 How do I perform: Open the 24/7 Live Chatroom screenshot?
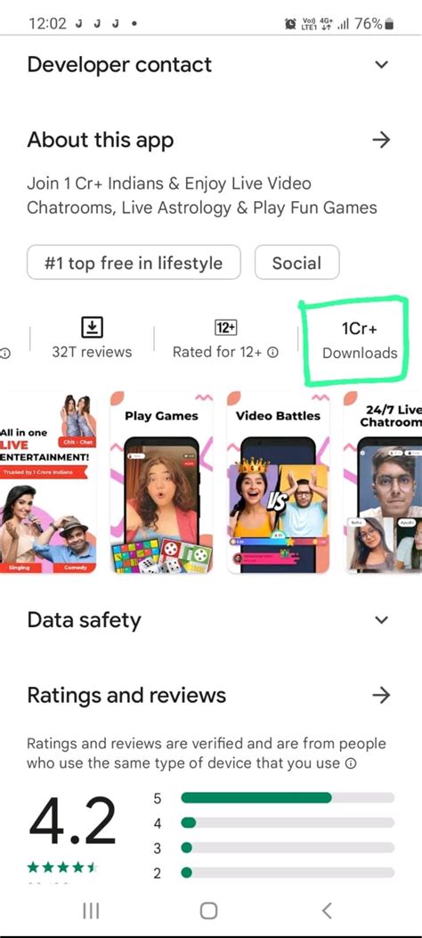coord(383,483)
